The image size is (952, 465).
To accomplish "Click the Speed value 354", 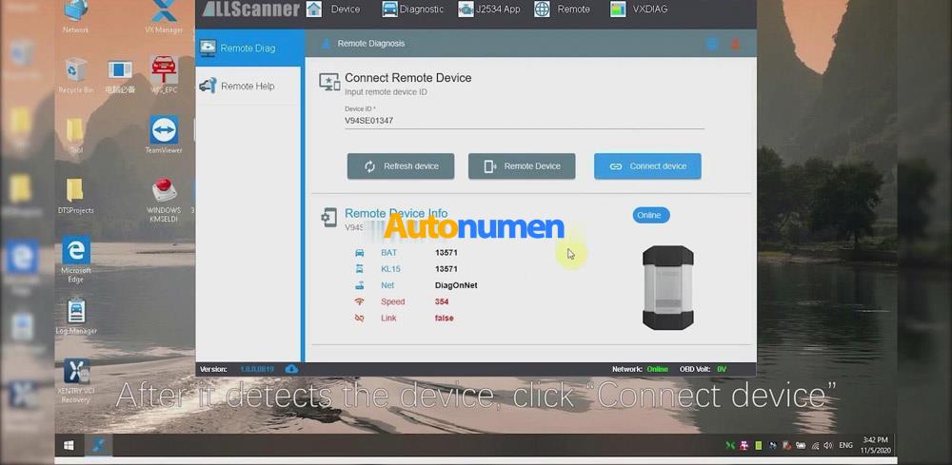I will [x=442, y=301].
